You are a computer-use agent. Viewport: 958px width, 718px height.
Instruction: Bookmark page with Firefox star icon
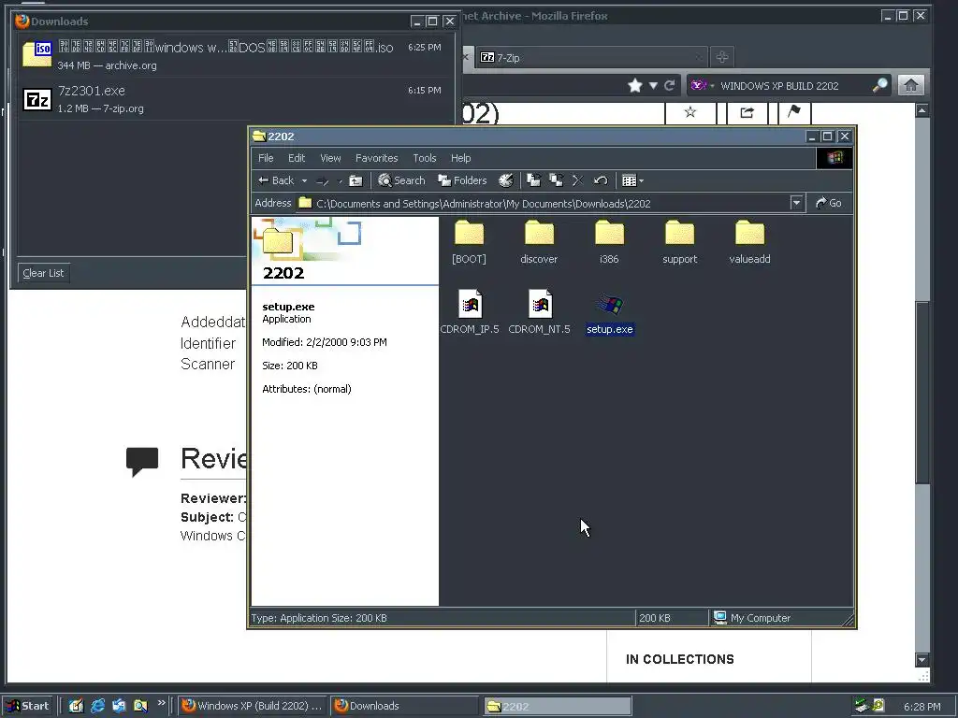pyautogui.click(x=635, y=85)
